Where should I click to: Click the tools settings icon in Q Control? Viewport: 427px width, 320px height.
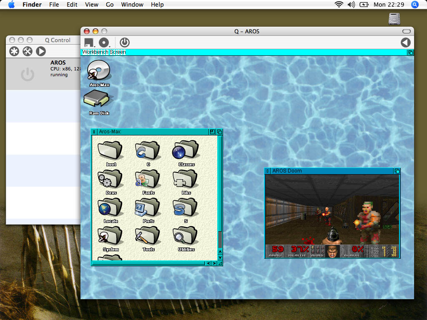[x=28, y=51]
